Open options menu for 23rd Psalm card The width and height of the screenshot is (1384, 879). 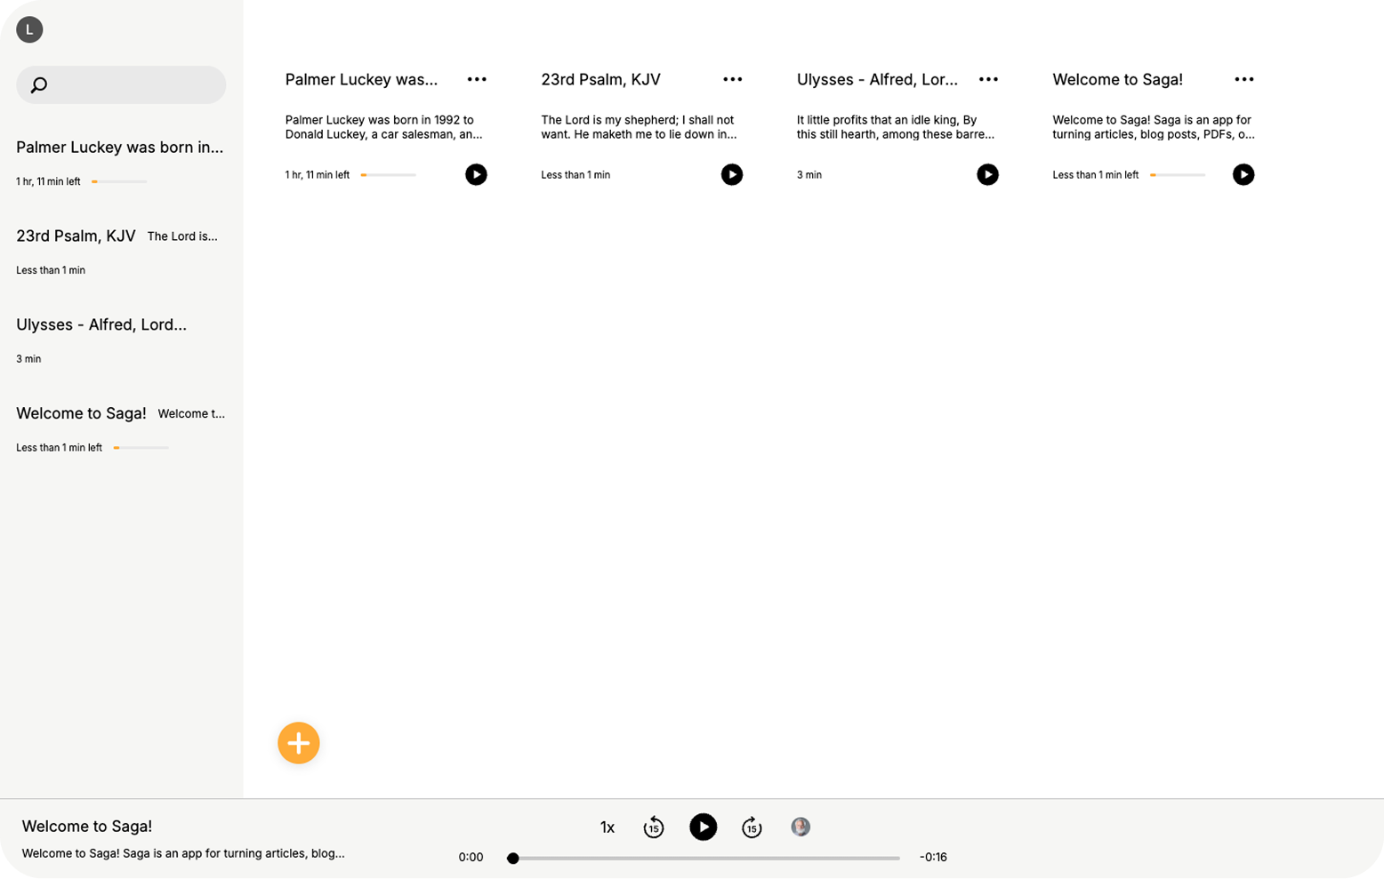[x=732, y=79]
